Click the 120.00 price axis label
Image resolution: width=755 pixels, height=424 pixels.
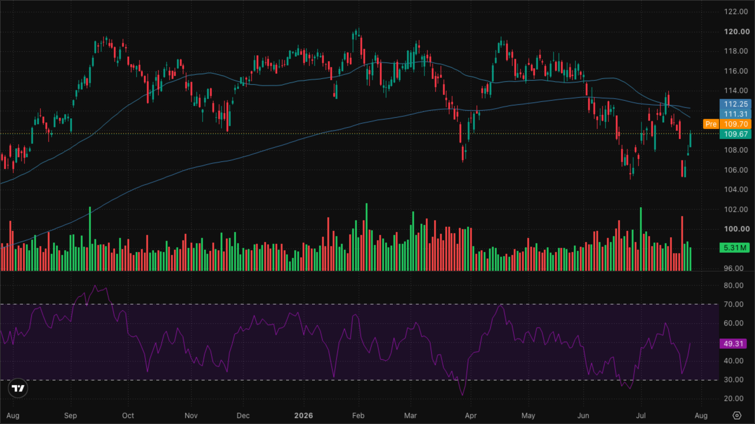[x=736, y=32]
